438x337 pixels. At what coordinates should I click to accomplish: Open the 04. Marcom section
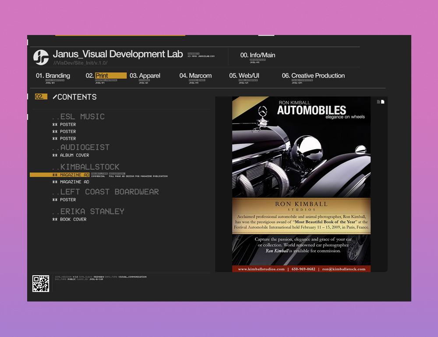[195, 75]
